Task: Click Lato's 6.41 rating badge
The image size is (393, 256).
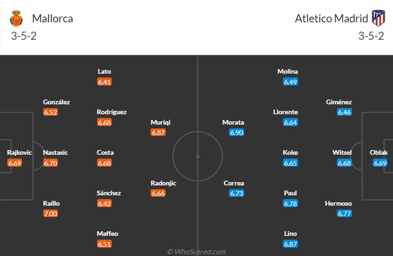Action: pos(104,82)
